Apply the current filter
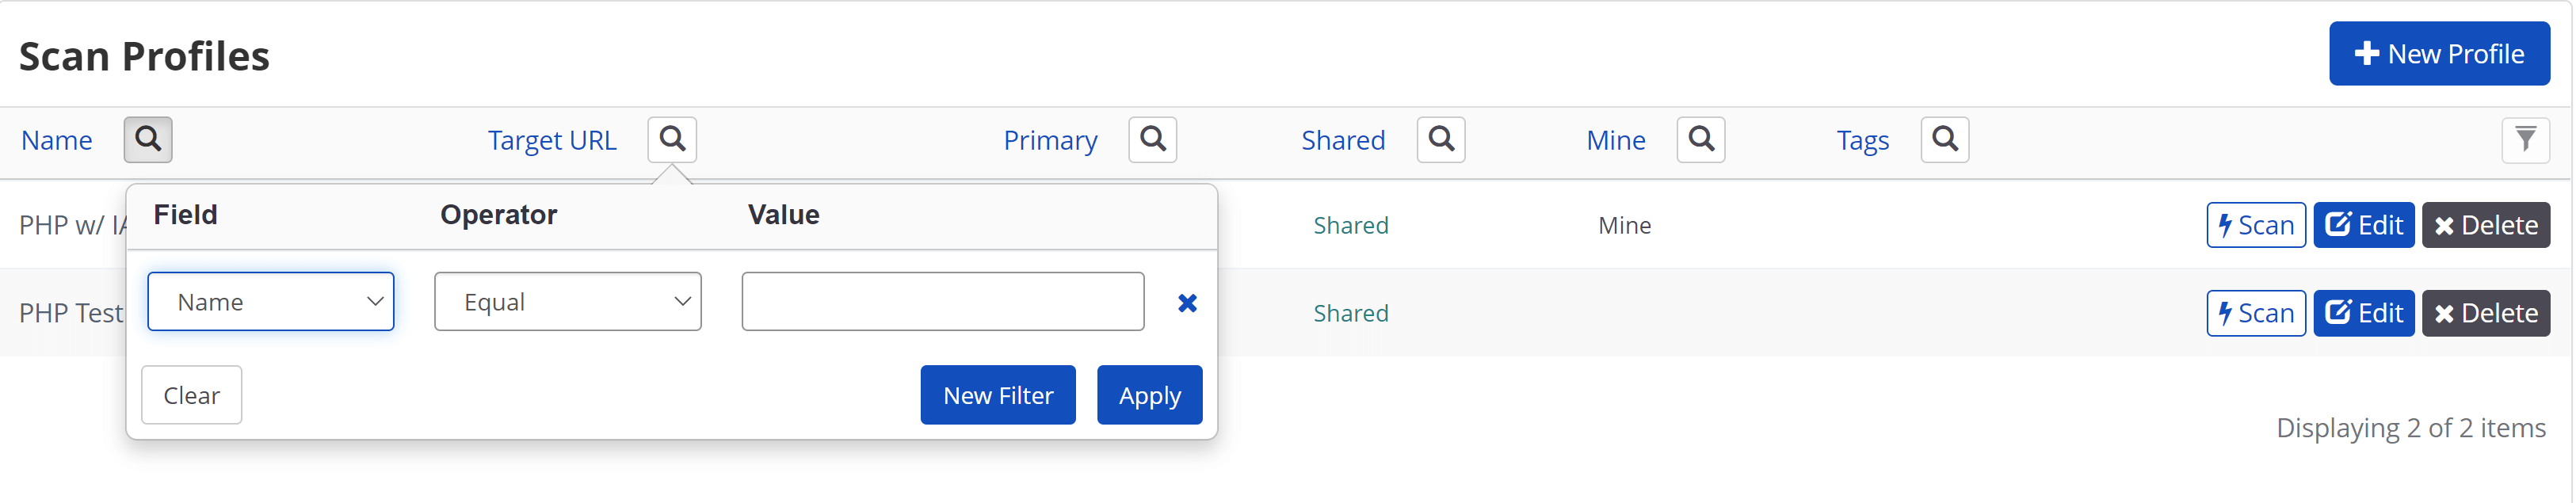The image size is (2576, 503). coord(1150,396)
